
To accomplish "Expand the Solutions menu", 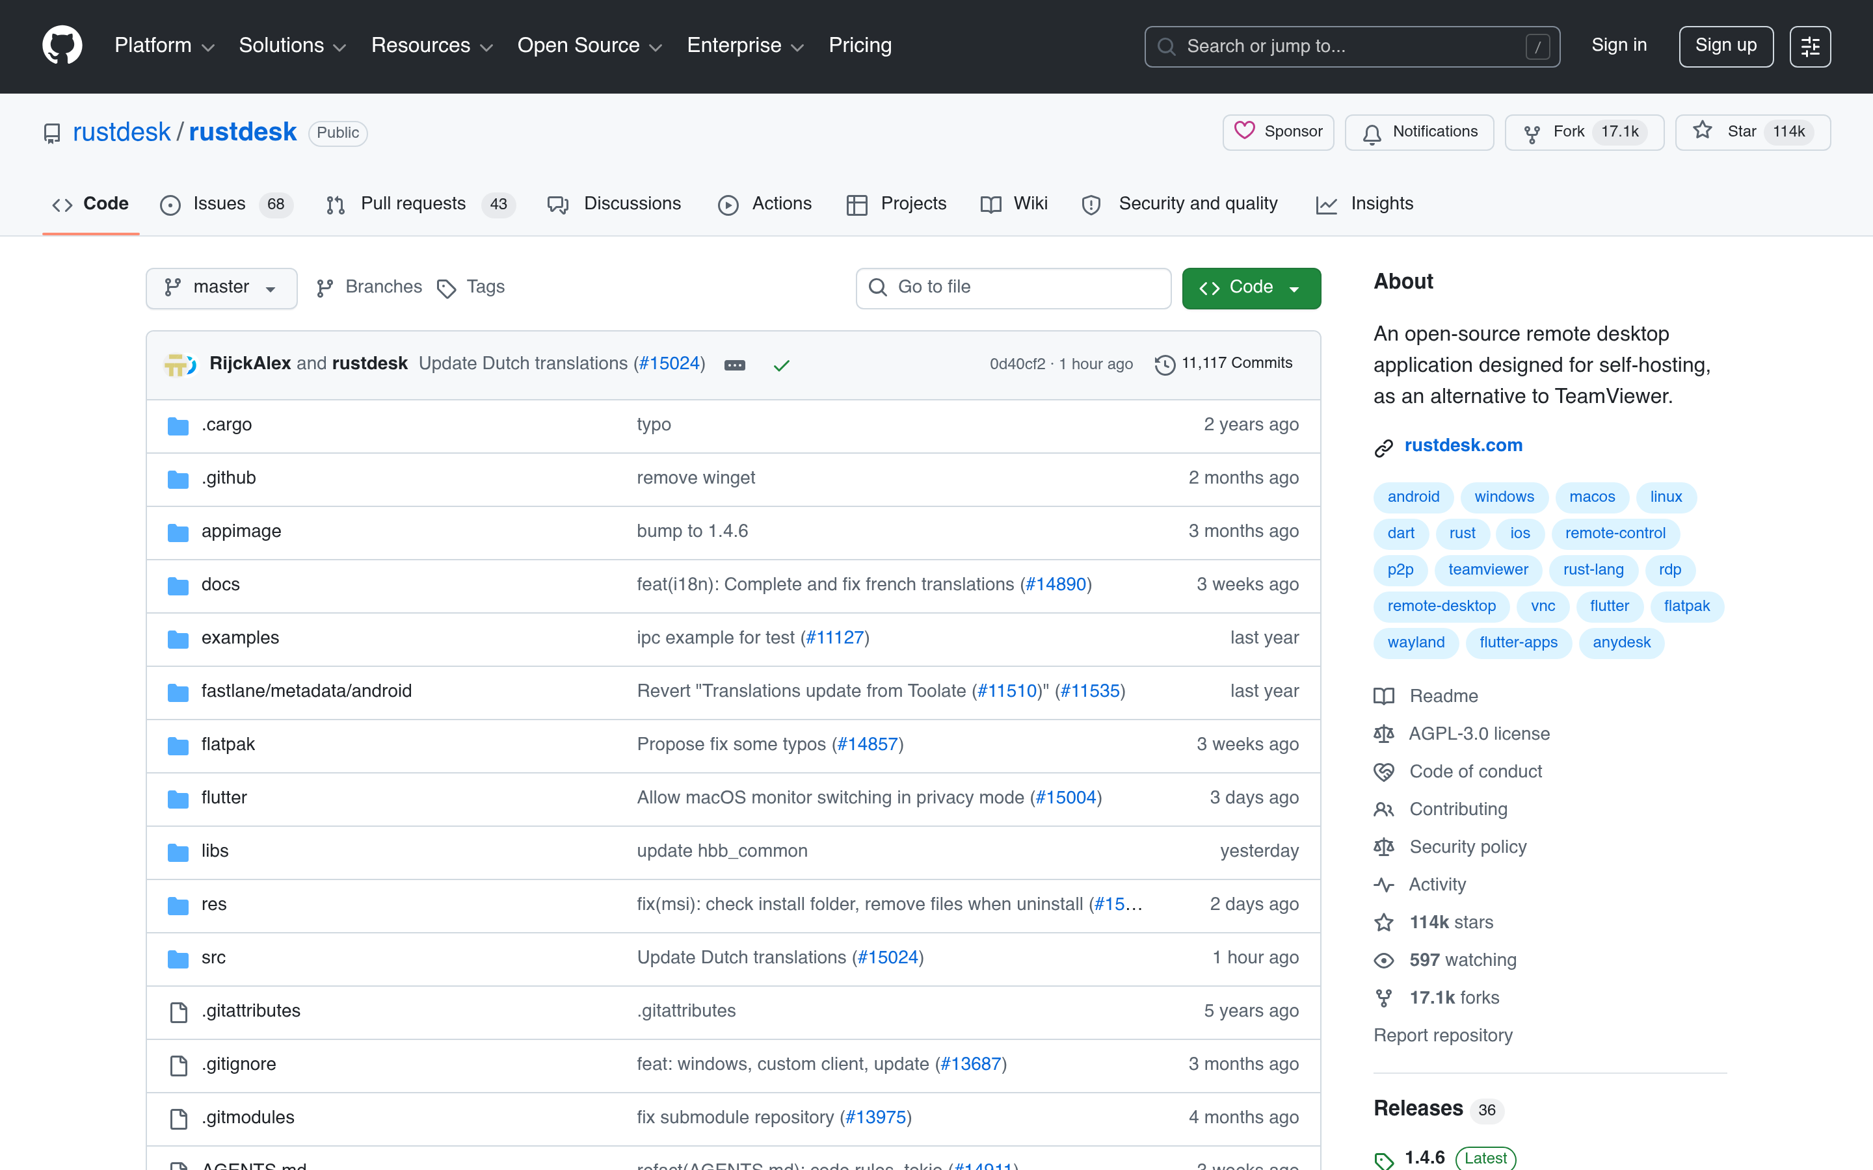I will click(x=292, y=45).
